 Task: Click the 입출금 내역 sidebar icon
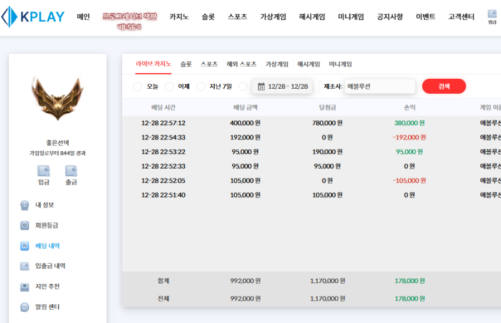25,266
